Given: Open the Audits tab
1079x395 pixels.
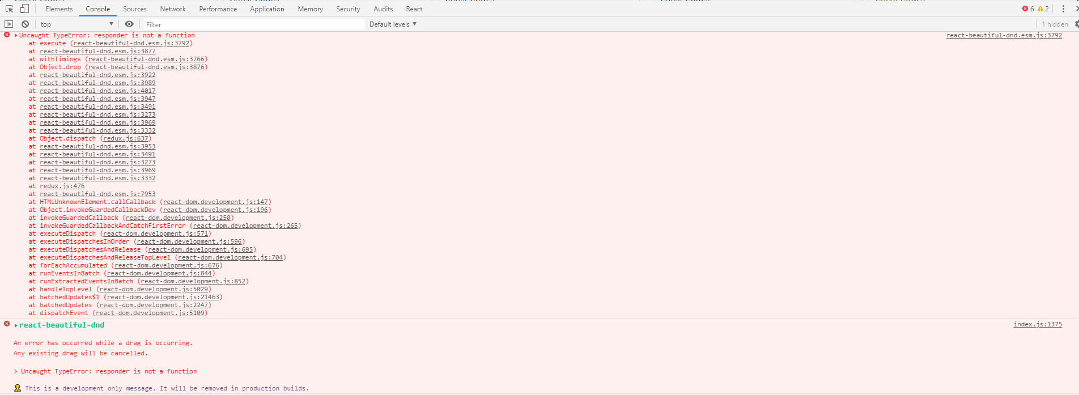Looking at the screenshot, I should [x=383, y=9].
